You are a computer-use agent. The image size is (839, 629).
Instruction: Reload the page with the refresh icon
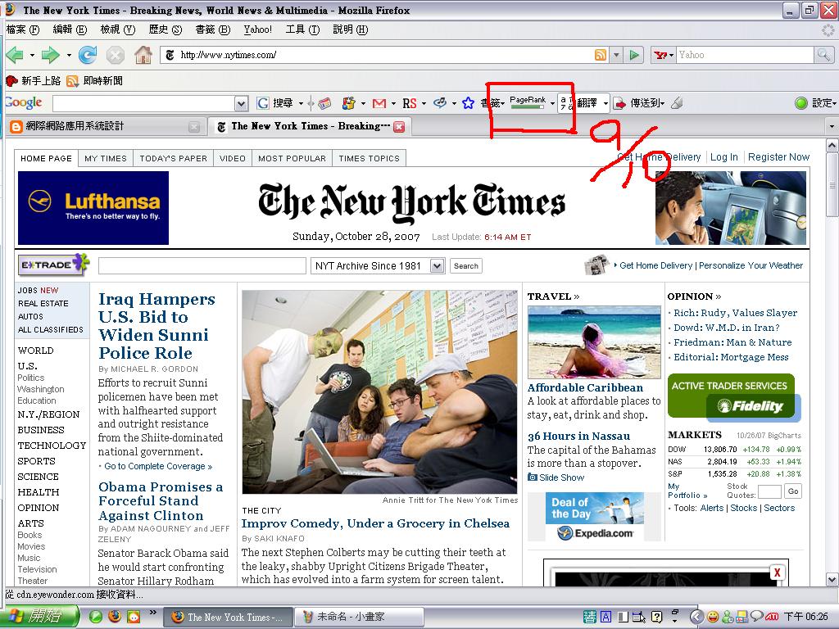point(88,55)
